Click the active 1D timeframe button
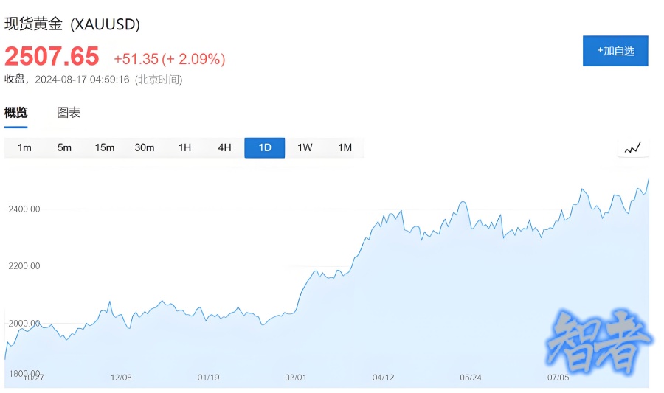Image resolution: width=664 pixels, height=393 pixels. click(264, 147)
